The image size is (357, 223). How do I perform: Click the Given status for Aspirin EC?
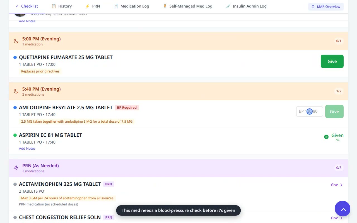coord(337,135)
